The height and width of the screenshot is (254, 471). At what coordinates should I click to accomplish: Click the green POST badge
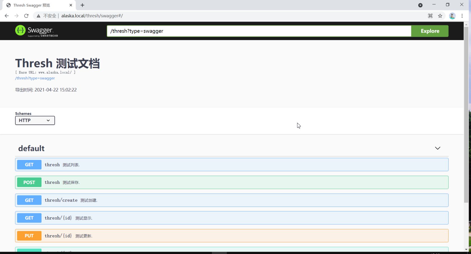(29, 182)
